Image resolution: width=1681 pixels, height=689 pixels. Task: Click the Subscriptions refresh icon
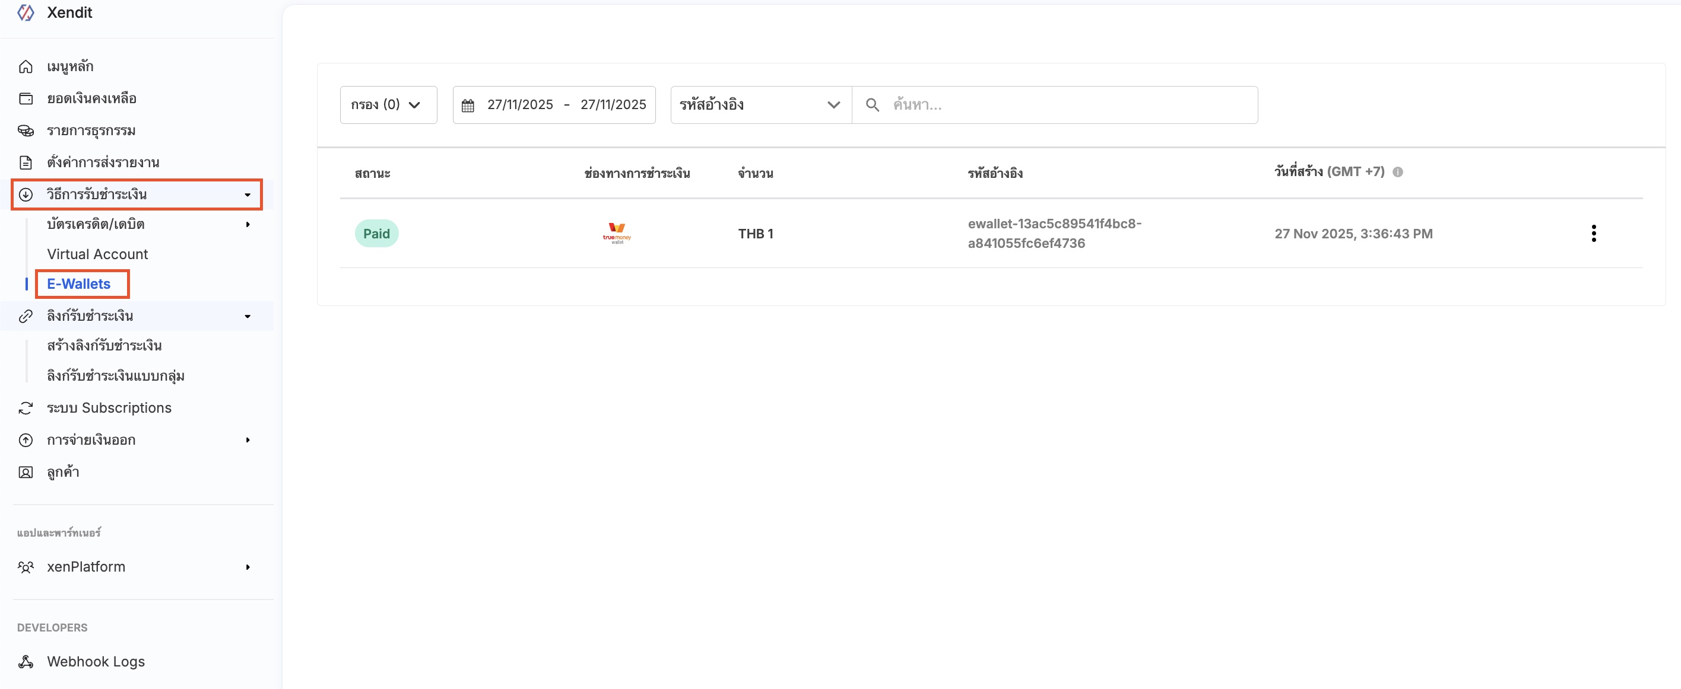[x=26, y=408]
